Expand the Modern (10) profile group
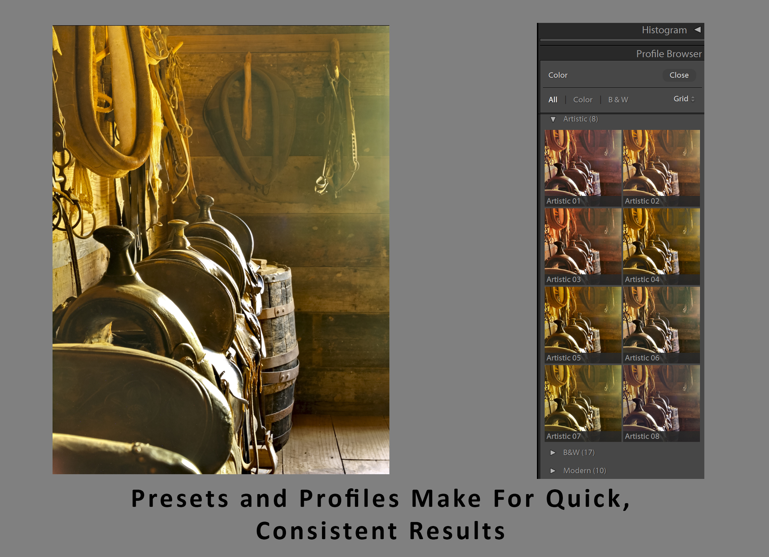 (x=553, y=471)
